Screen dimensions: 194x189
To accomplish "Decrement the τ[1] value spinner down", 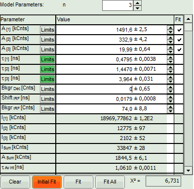I will [170, 61].
